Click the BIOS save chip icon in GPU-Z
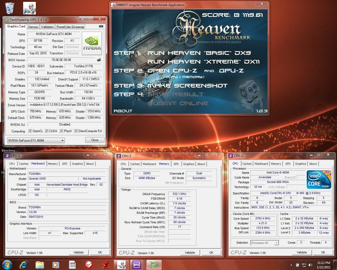The width and height of the screenshot is (337, 270). click(99, 60)
